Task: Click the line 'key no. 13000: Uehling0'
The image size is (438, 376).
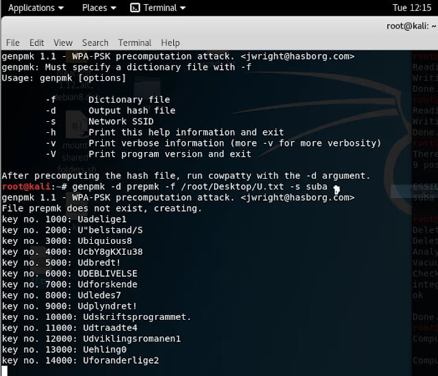Action: pyautogui.click(x=64, y=349)
